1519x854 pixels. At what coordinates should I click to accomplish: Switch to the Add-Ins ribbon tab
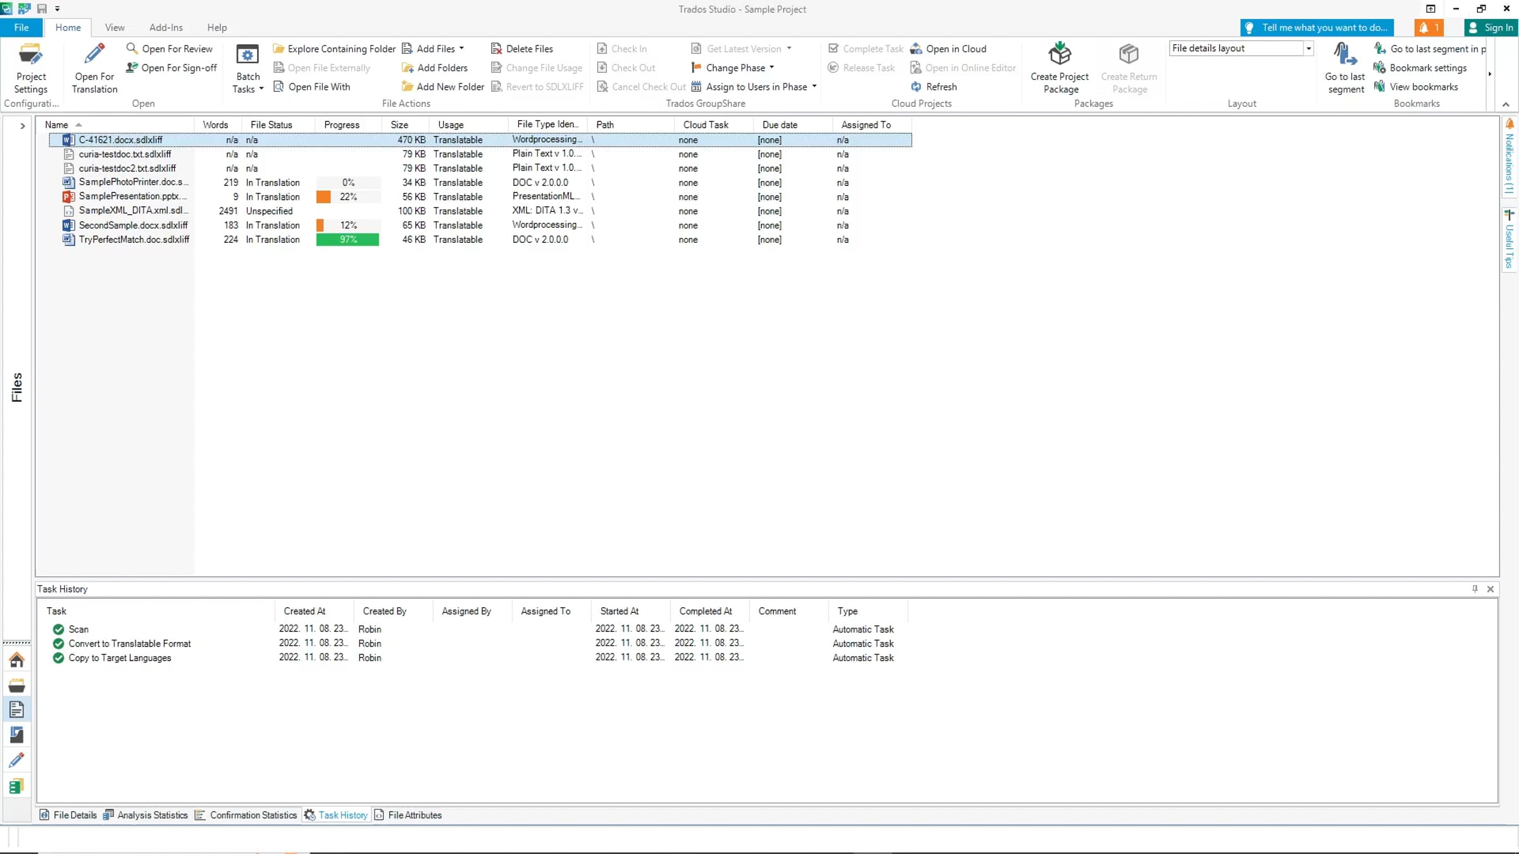coord(166,28)
